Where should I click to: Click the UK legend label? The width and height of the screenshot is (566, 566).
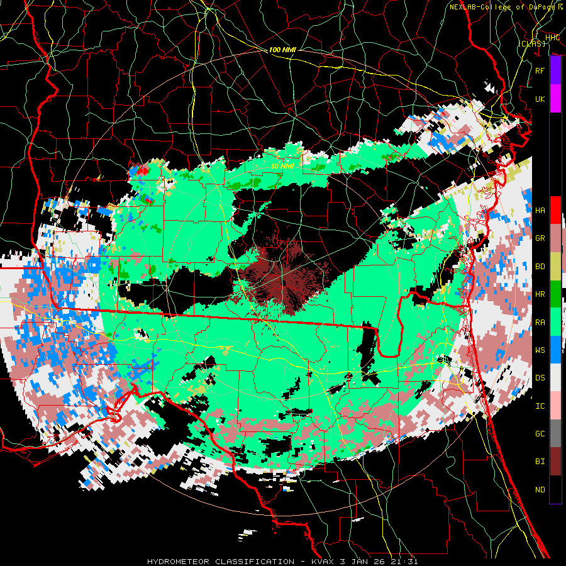tap(540, 99)
